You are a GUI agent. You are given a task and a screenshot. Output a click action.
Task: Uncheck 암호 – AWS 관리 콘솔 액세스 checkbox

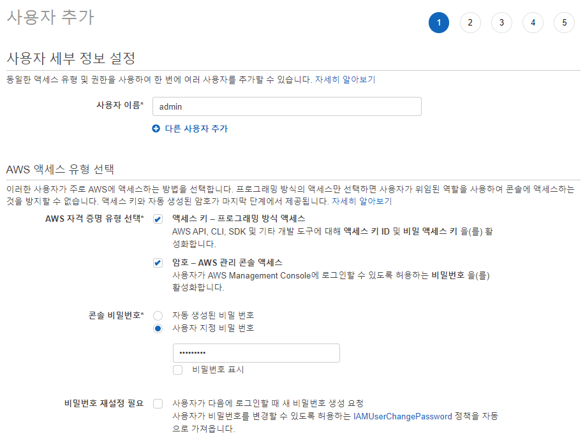coord(158,263)
